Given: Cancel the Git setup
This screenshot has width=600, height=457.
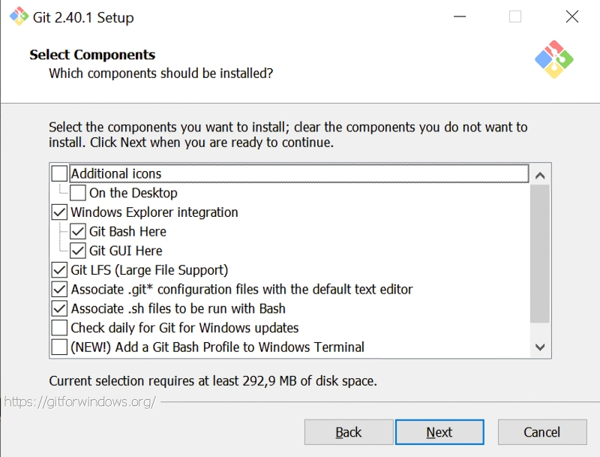Looking at the screenshot, I should [541, 432].
